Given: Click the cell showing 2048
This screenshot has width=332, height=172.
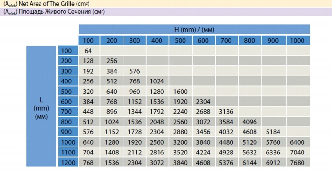Looking at the screenshot, I should coord(157,122).
